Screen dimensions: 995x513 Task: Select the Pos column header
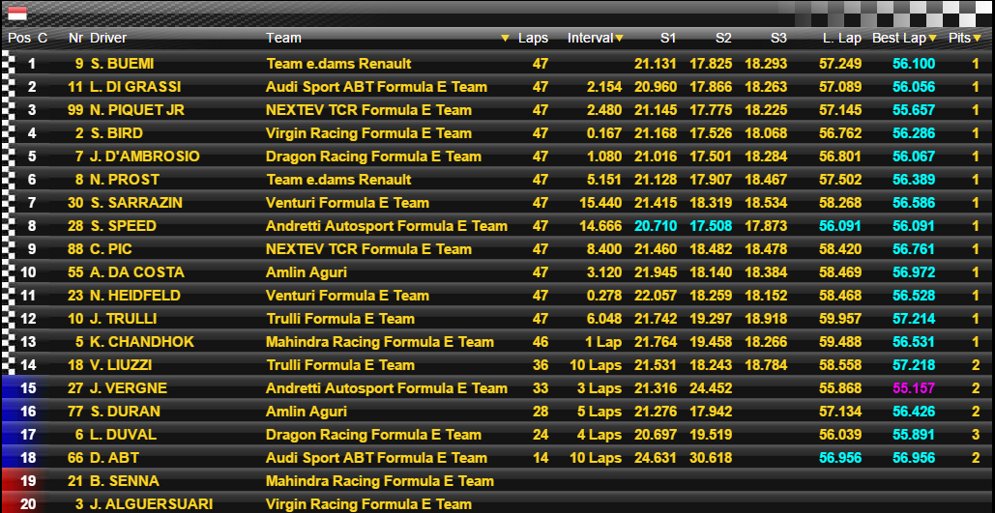19,38
